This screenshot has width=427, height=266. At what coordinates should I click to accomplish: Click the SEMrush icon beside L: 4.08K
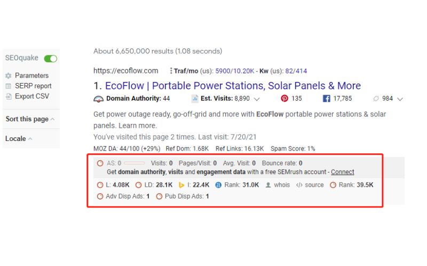pos(100,185)
